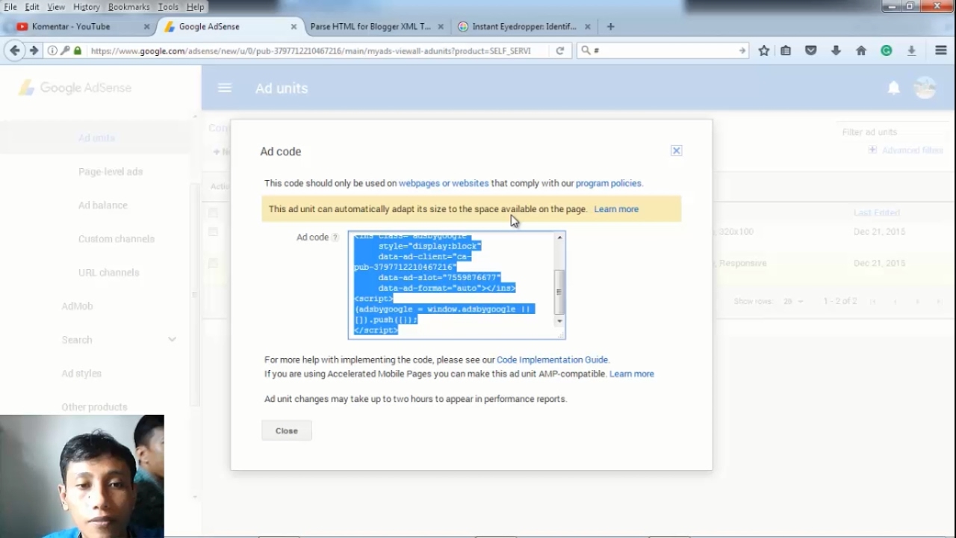The width and height of the screenshot is (956, 538).
Task: Open AdMob in sidebar
Action: click(77, 306)
